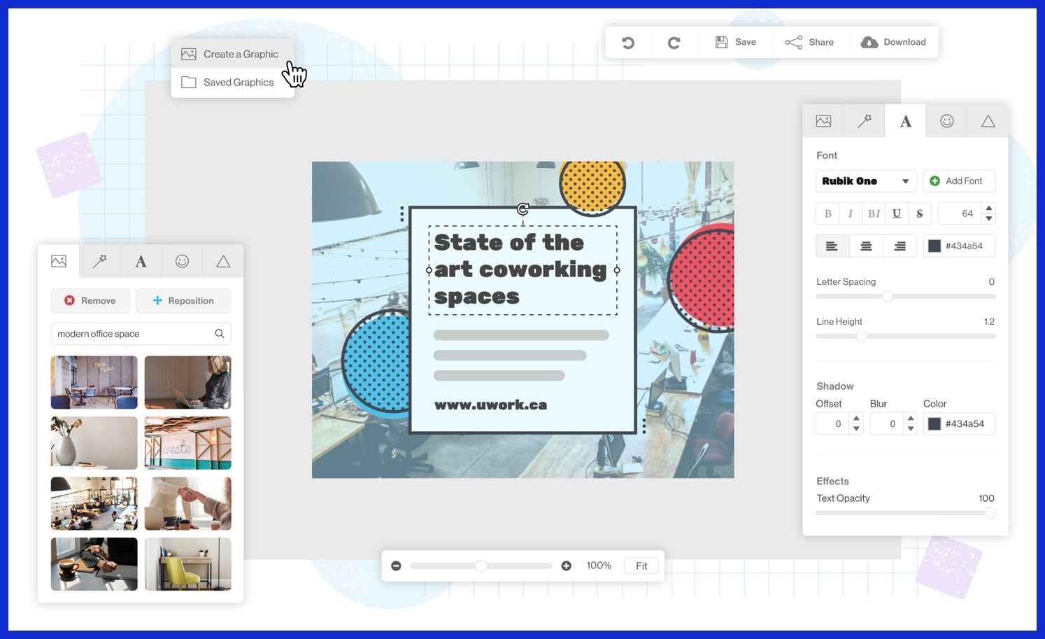Click the redo arrow icon

674,43
